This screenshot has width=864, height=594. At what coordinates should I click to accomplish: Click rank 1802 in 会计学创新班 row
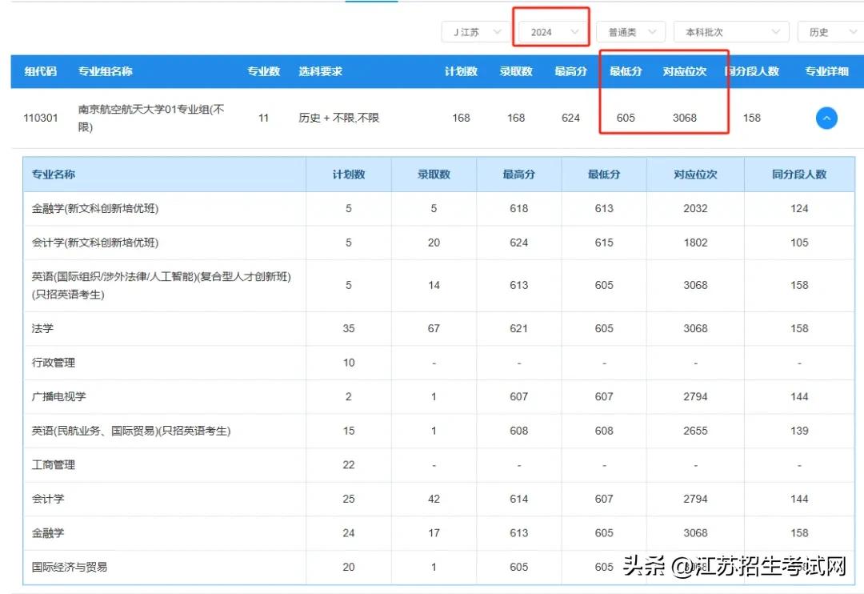coord(695,243)
